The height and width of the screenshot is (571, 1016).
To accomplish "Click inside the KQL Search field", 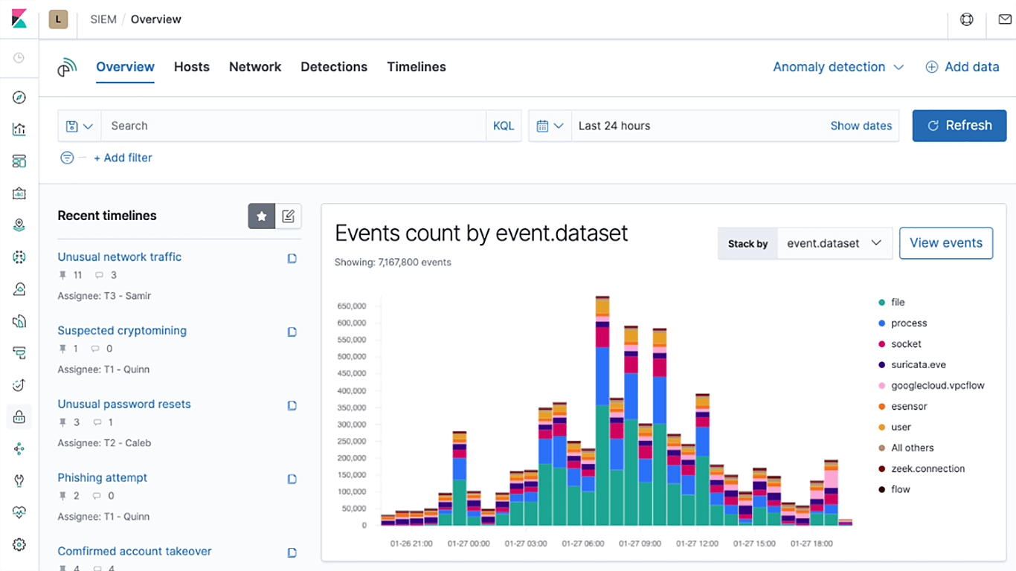I will tap(294, 126).
